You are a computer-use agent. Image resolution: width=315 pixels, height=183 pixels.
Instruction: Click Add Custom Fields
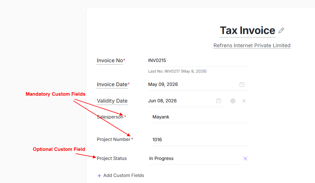click(124, 176)
